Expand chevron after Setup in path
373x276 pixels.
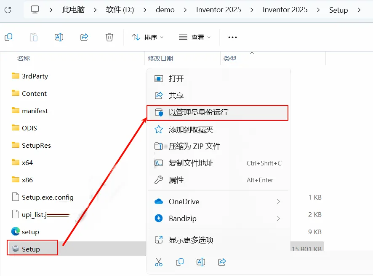point(359,10)
